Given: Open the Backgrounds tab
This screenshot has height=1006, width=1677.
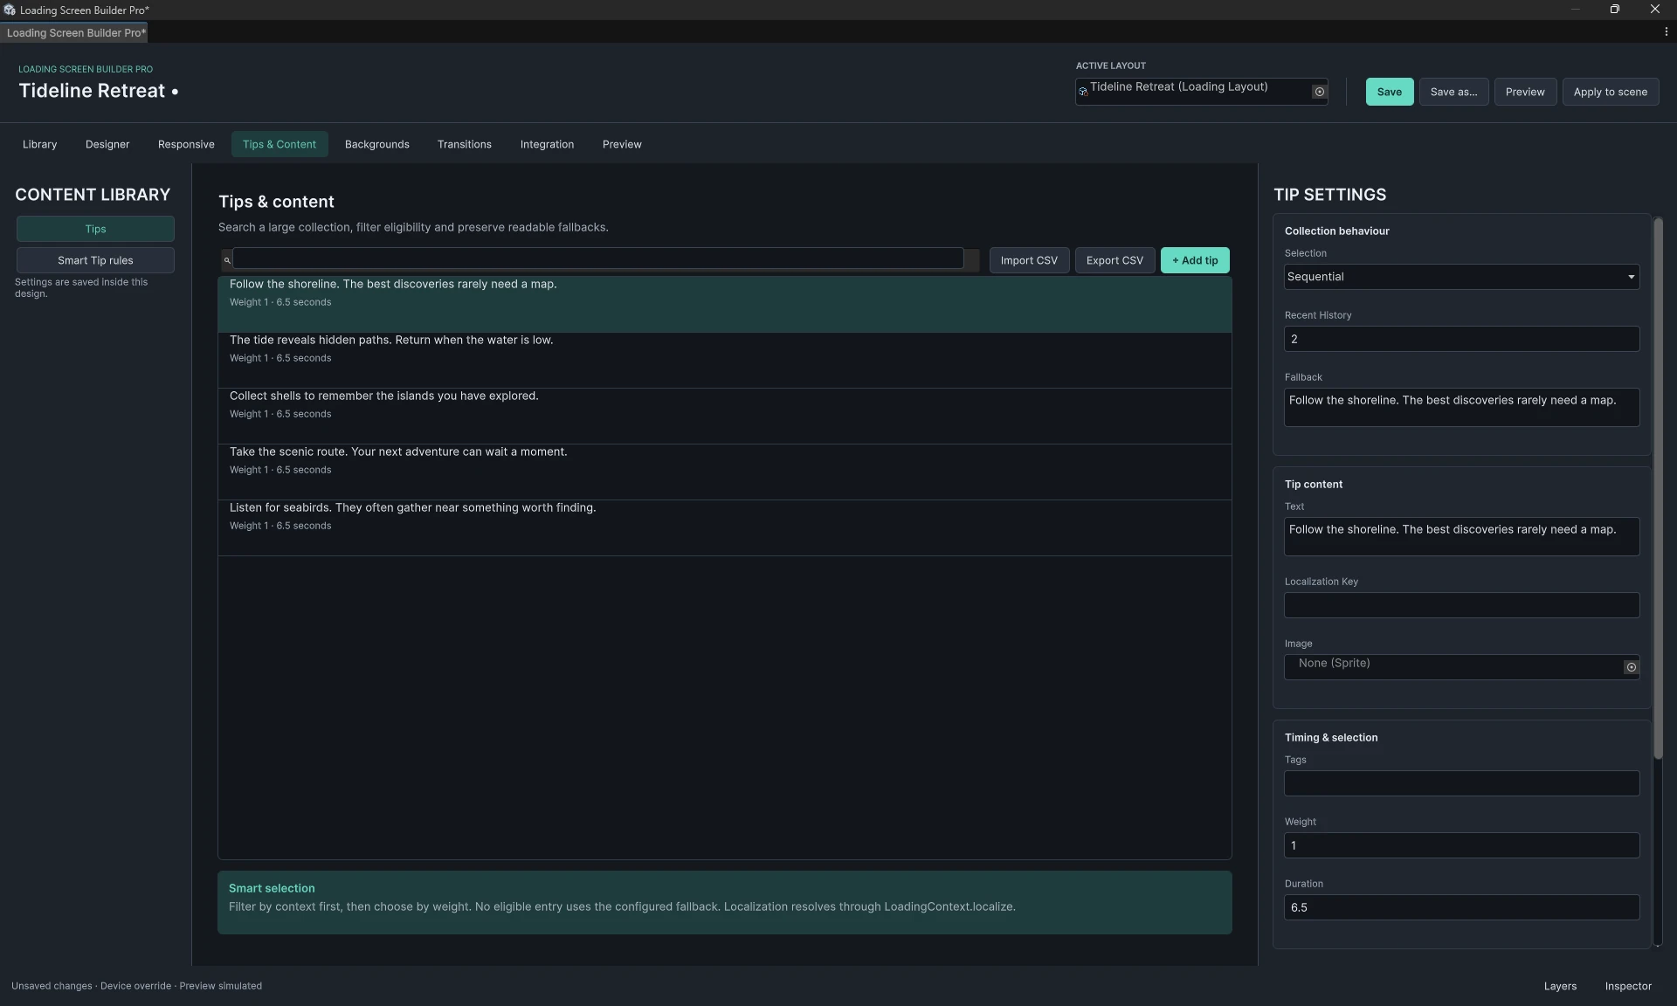Looking at the screenshot, I should point(376,144).
